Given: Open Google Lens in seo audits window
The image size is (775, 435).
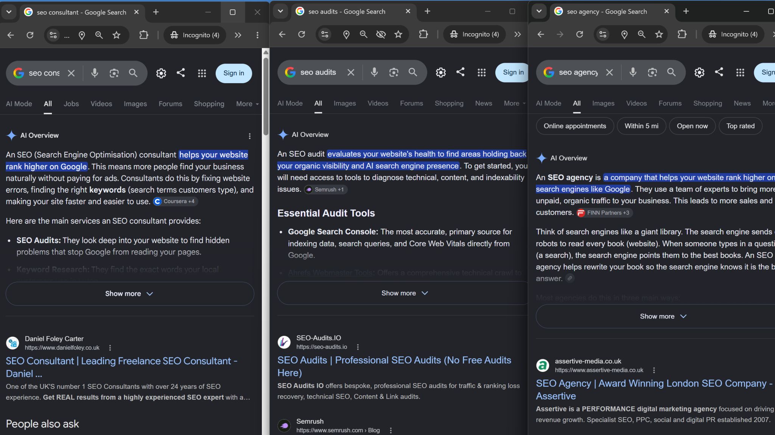Looking at the screenshot, I should tap(394, 72).
